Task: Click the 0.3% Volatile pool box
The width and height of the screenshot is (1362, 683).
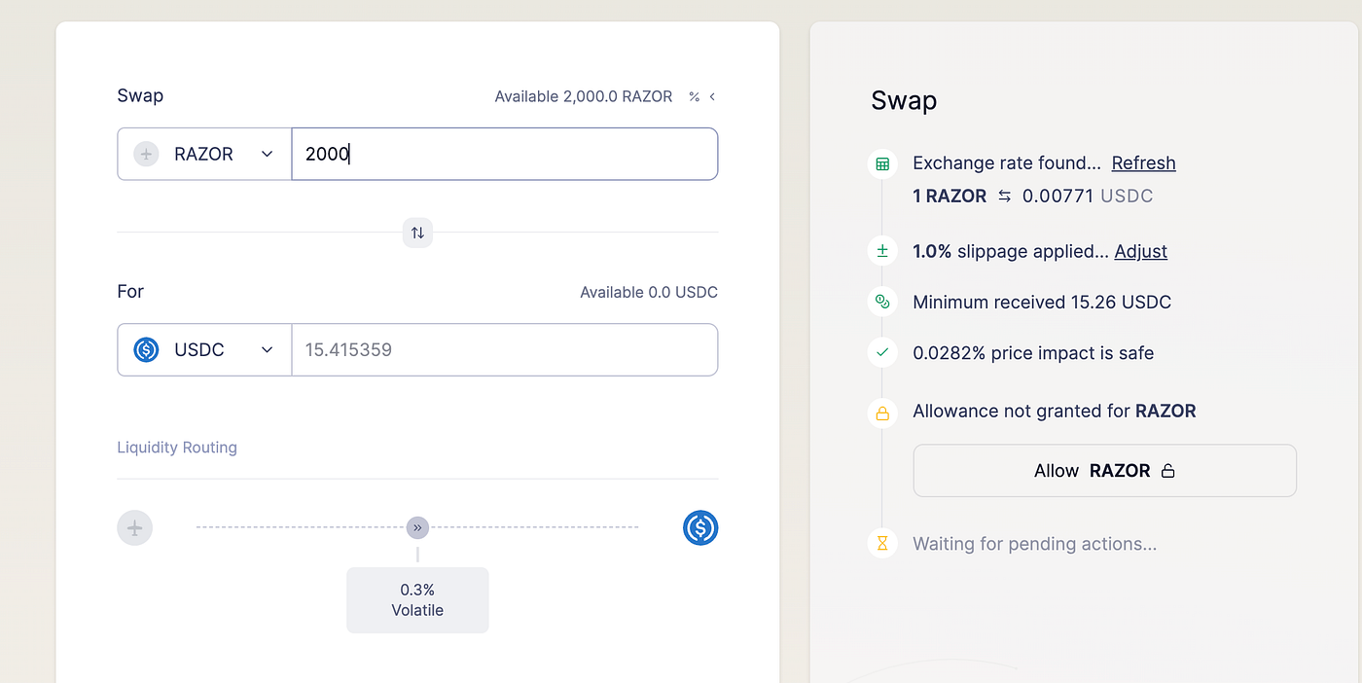Action: 417,600
